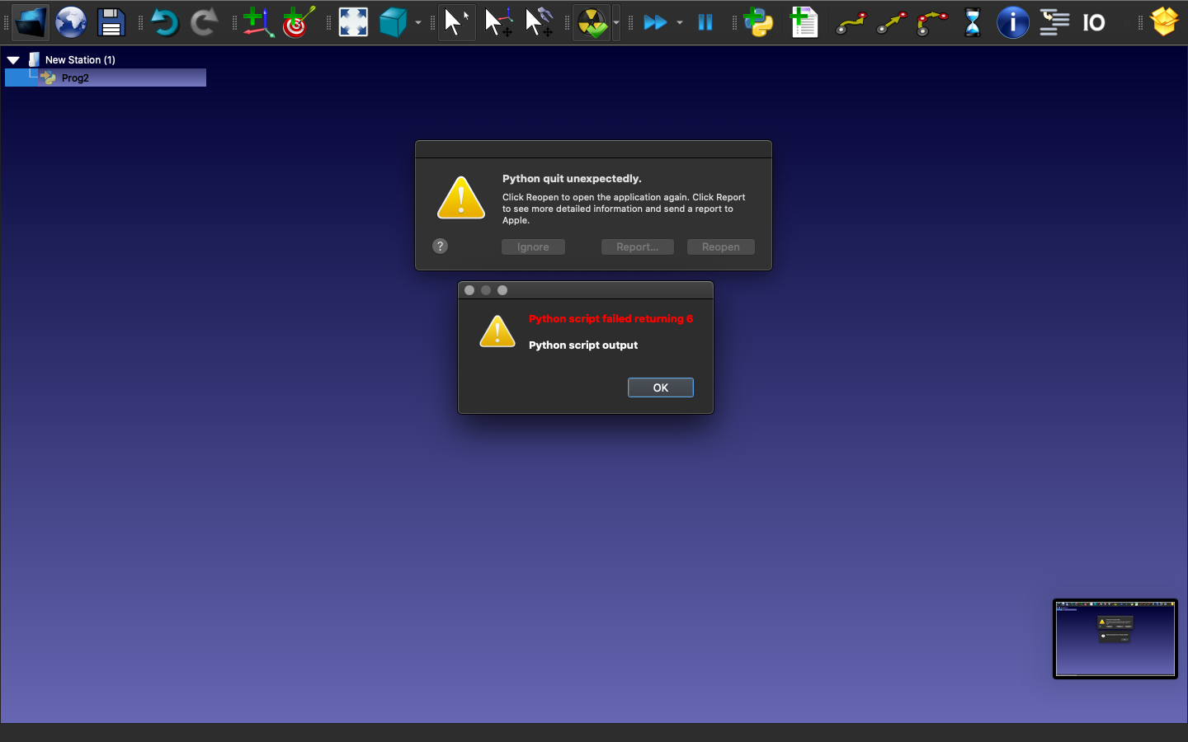
Task: Pause the simulation
Action: 705,22
